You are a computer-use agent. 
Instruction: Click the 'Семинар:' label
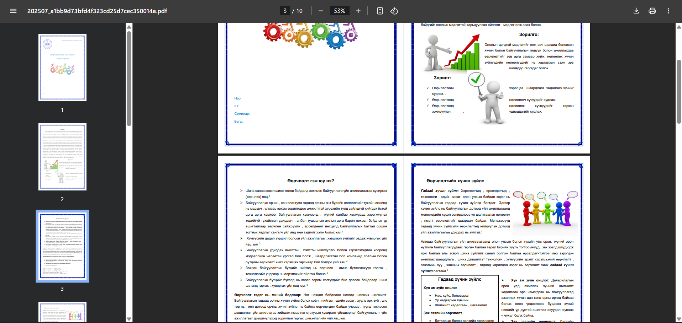(242, 114)
